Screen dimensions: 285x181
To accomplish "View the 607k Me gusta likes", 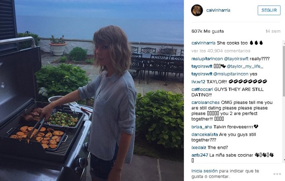I will pyautogui.click(x=207, y=31).
